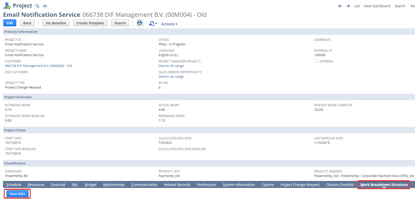415x201 pixels.
Task: Switch to the Related Records tab
Action: click(x=177, y=185)
